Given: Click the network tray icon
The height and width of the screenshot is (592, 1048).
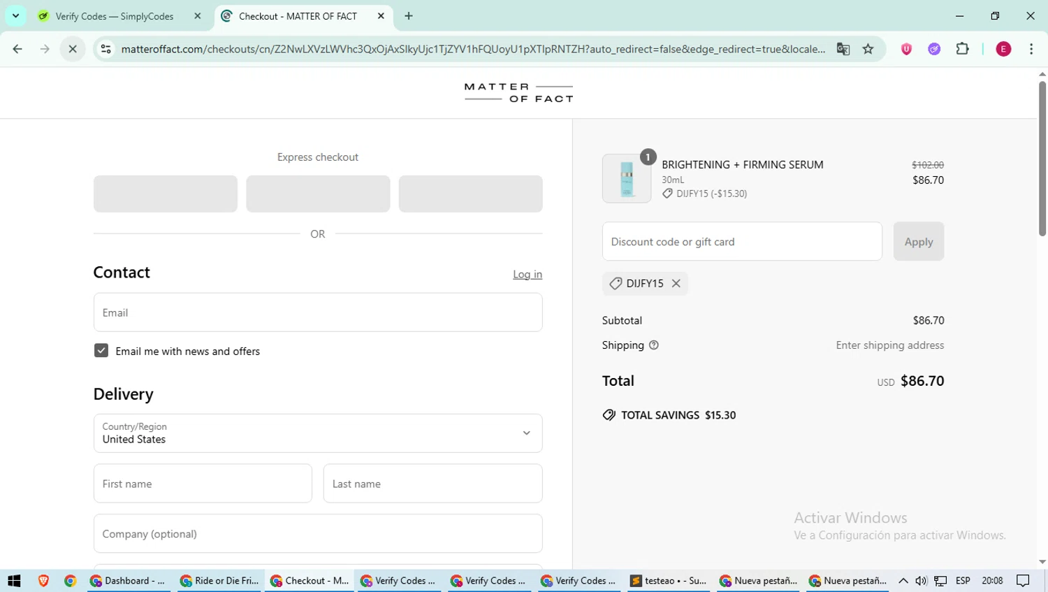Looking at the screenshot, I should 941,580.
